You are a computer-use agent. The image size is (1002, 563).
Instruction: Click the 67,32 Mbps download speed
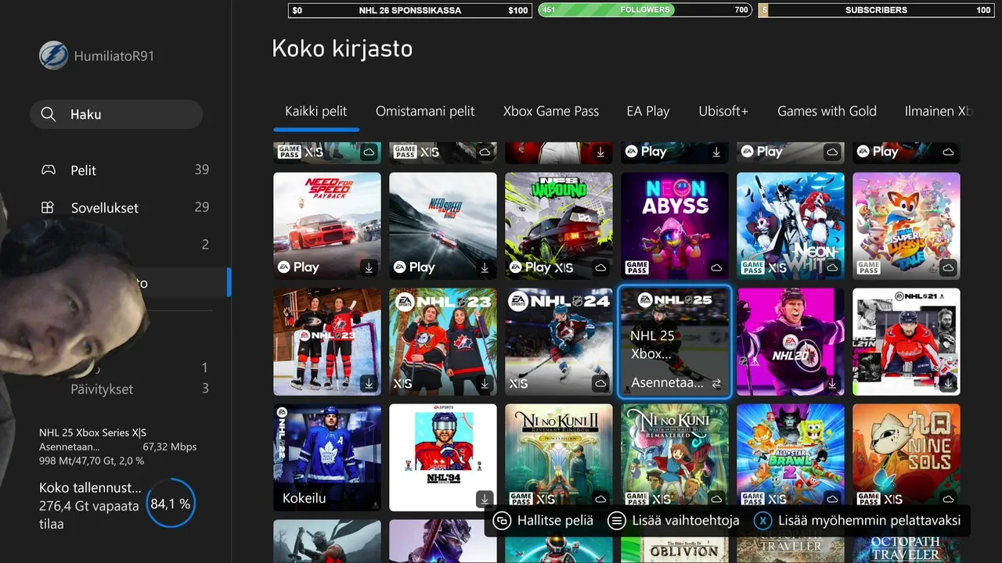click(x=170, y=446)
